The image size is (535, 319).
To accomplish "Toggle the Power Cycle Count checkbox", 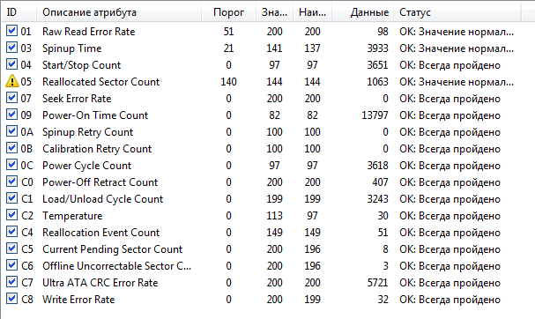I will coord(11,165).
